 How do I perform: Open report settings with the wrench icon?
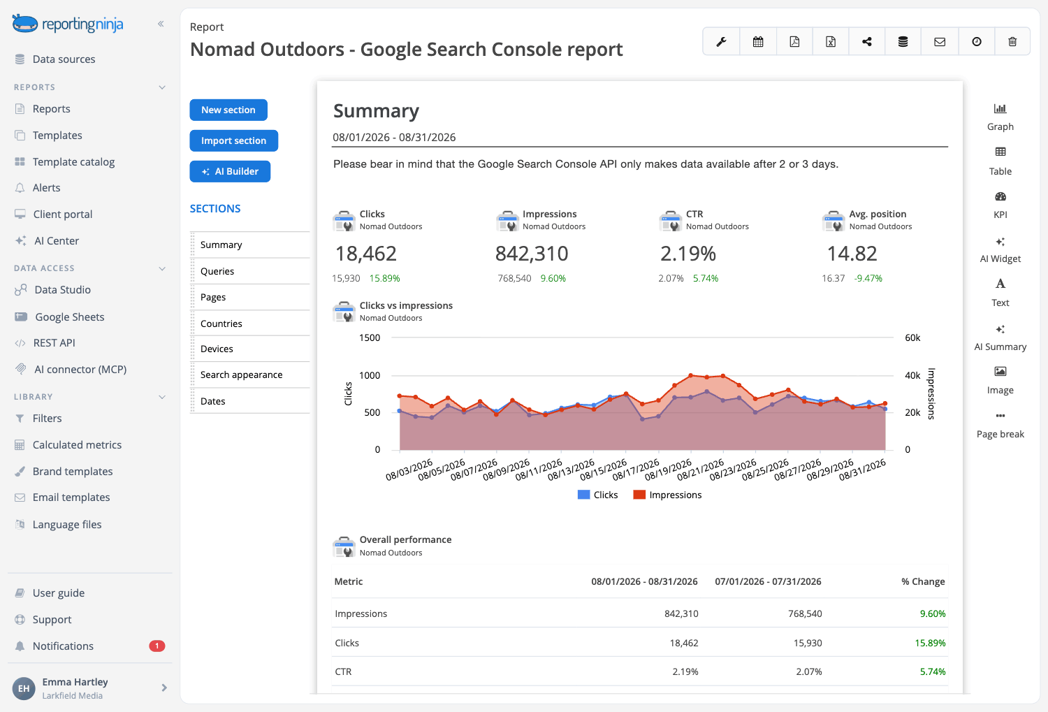point(721,42)
